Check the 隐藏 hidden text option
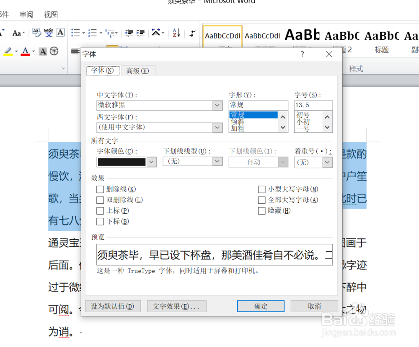This screenshot has height=347, width=419. click(x=262, y=210)
